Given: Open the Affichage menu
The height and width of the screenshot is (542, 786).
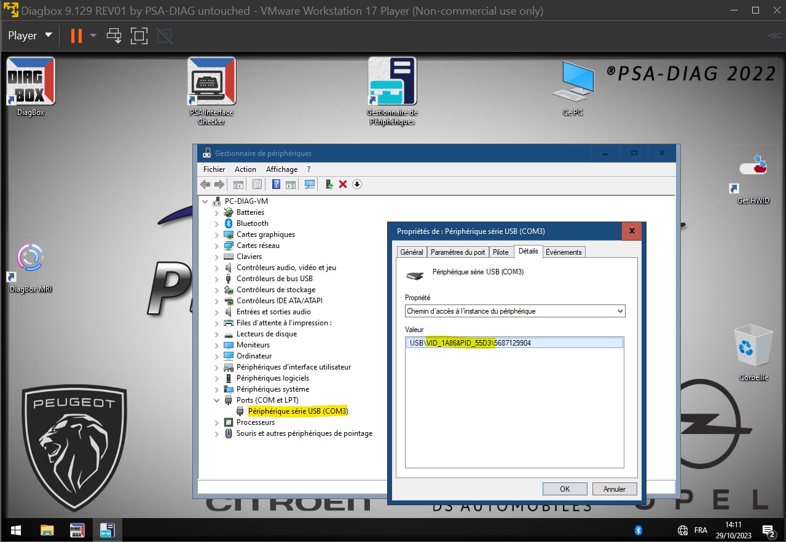Looking at the screenshot, I should (x=281, y=169).
